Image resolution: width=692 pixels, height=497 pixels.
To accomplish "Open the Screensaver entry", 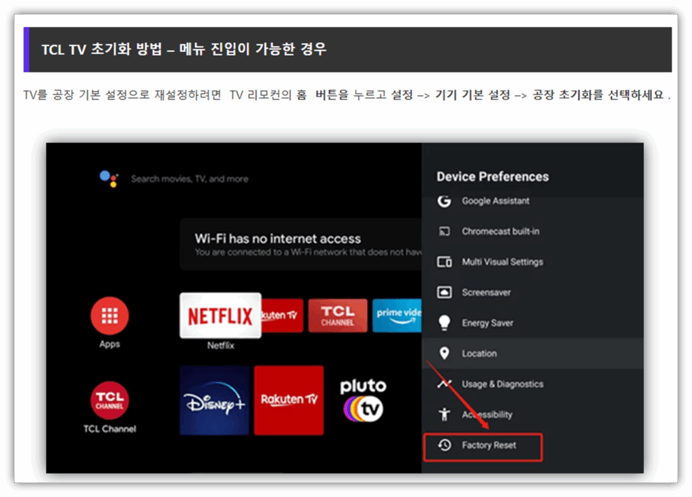I will pos(533,292).
